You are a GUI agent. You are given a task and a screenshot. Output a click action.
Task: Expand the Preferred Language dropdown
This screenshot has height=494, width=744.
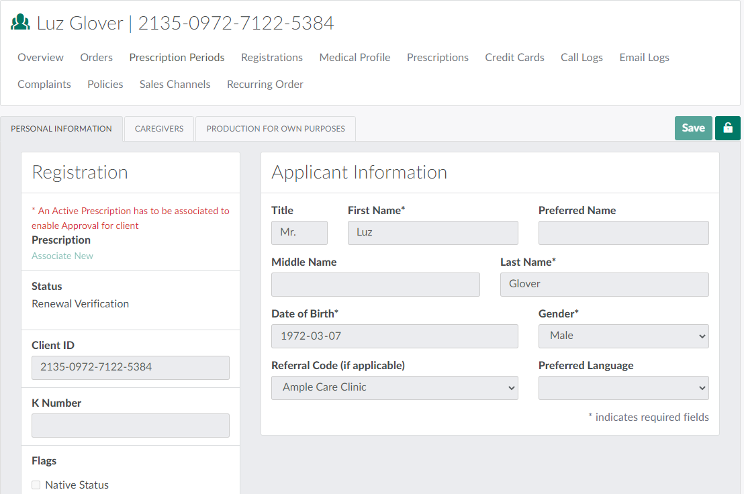623,388
